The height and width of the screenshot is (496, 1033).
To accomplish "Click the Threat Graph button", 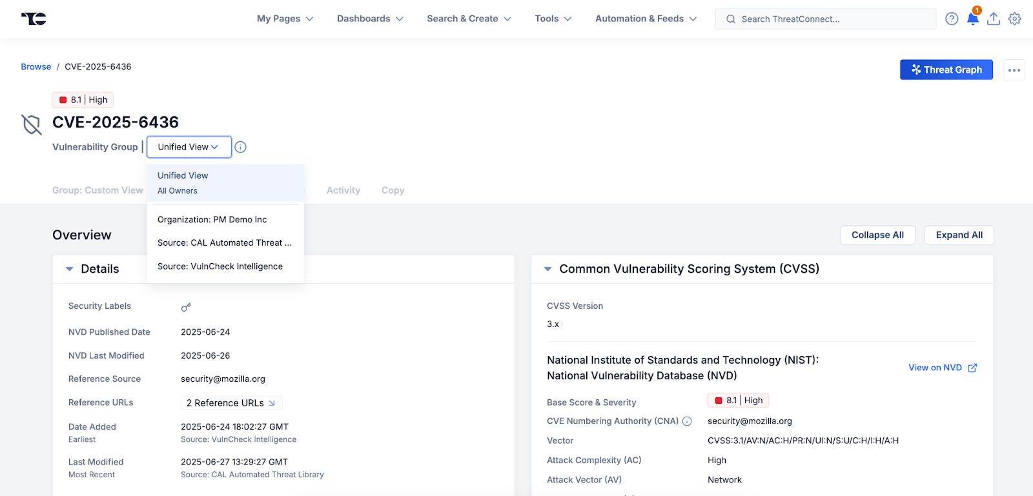I will pos(946,70).
